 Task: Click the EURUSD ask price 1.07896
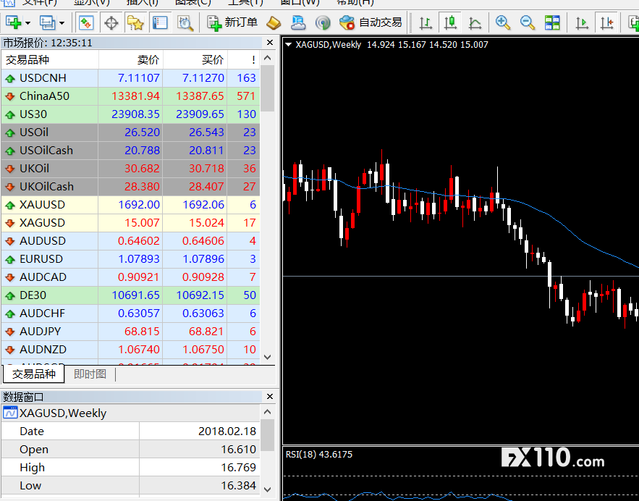(x=203, y=259)
